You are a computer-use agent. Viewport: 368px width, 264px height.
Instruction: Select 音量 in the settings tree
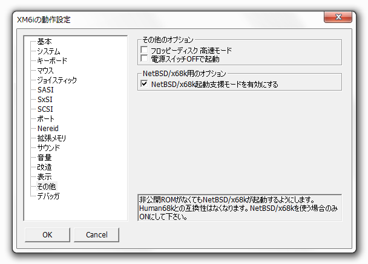pyautogui.click(x=44, y=157)
